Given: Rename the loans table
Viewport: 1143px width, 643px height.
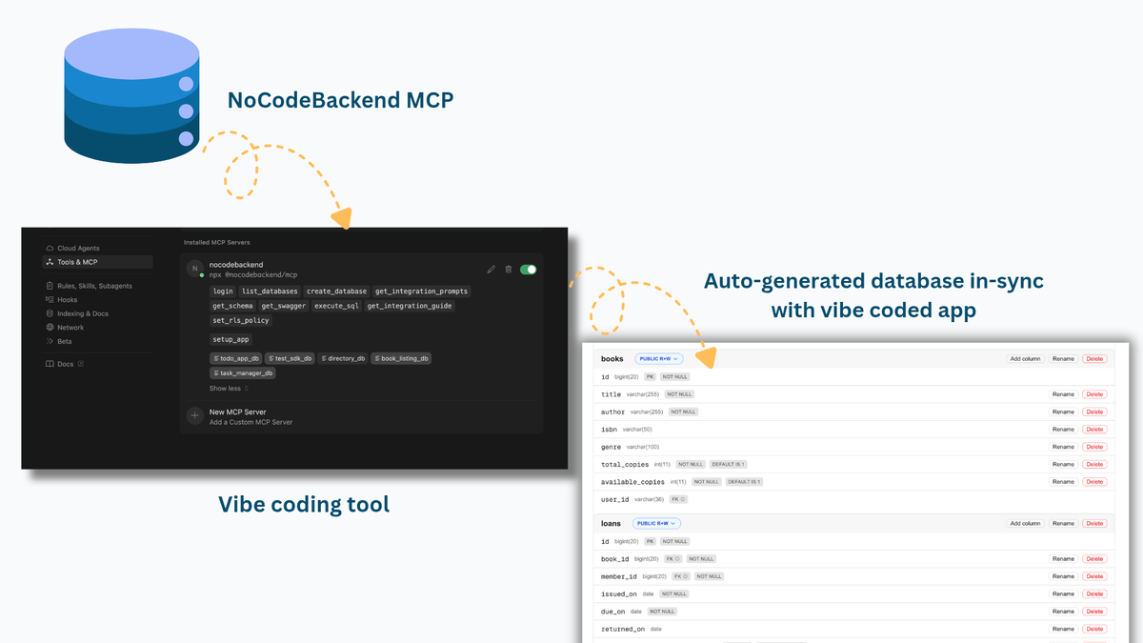Looking at the screenshot, I should tap(1064, 523).
